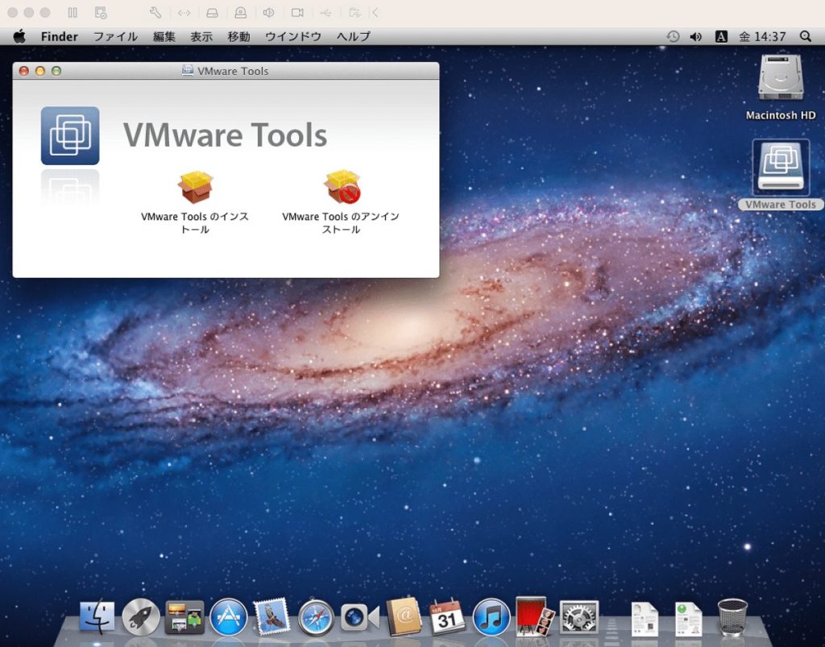Click the network adapter icon in VMware toolbar

pos(184,13)
